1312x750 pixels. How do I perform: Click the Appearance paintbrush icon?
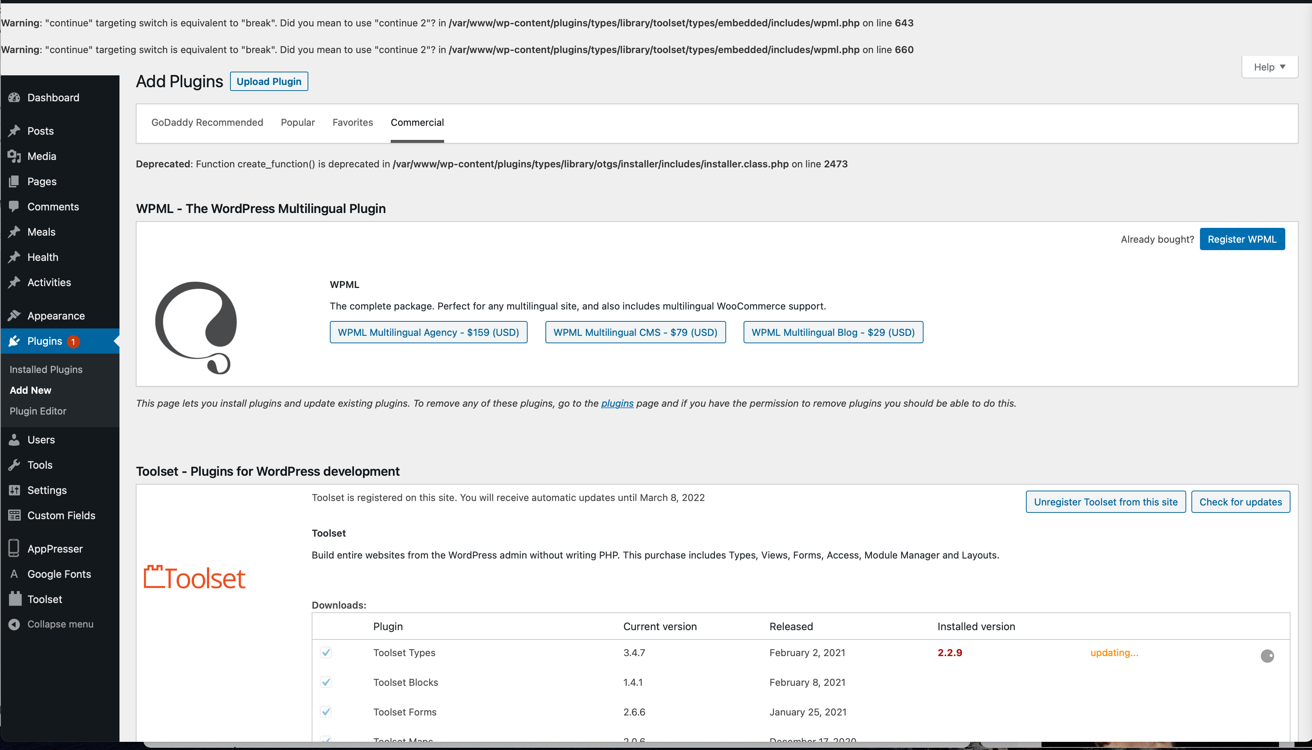click(14, 316)
